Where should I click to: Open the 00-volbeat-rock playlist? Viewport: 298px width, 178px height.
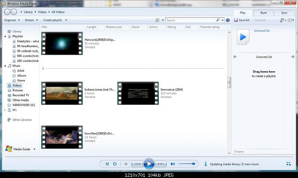tap(26, 51)
